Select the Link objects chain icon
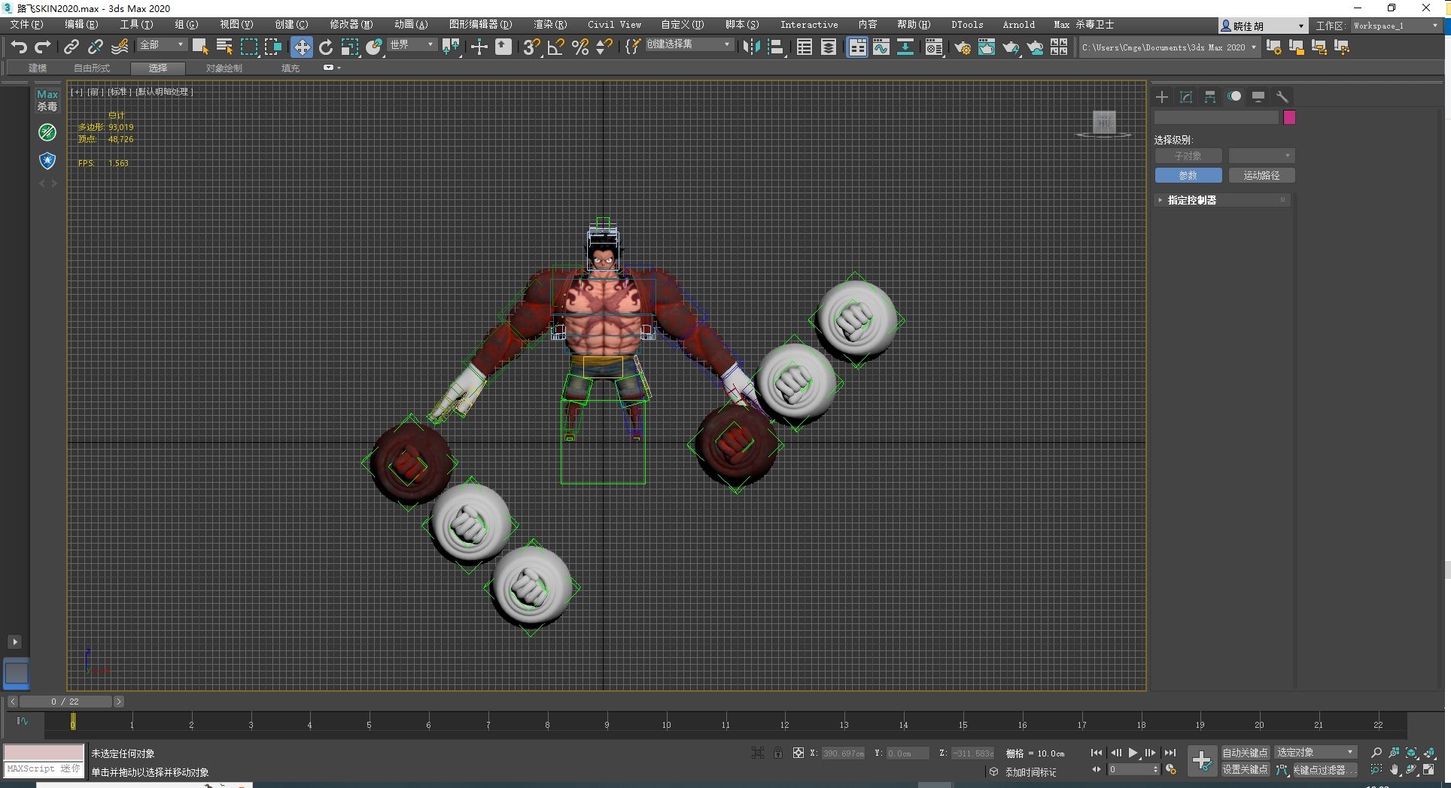Screen dimensions: 1451x788 tap(71, 47)
